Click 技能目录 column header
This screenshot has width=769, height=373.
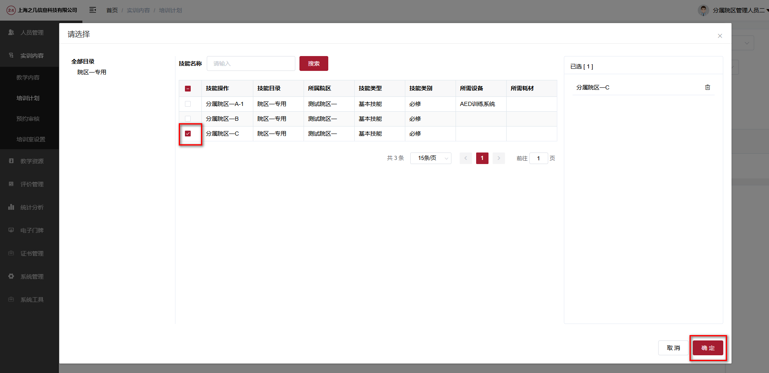269,88
